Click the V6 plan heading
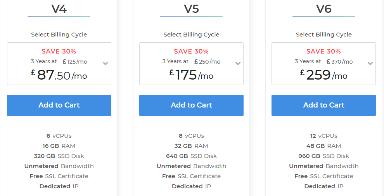The width and height of the screenshot is (384, 196). (x=323, y=9)
